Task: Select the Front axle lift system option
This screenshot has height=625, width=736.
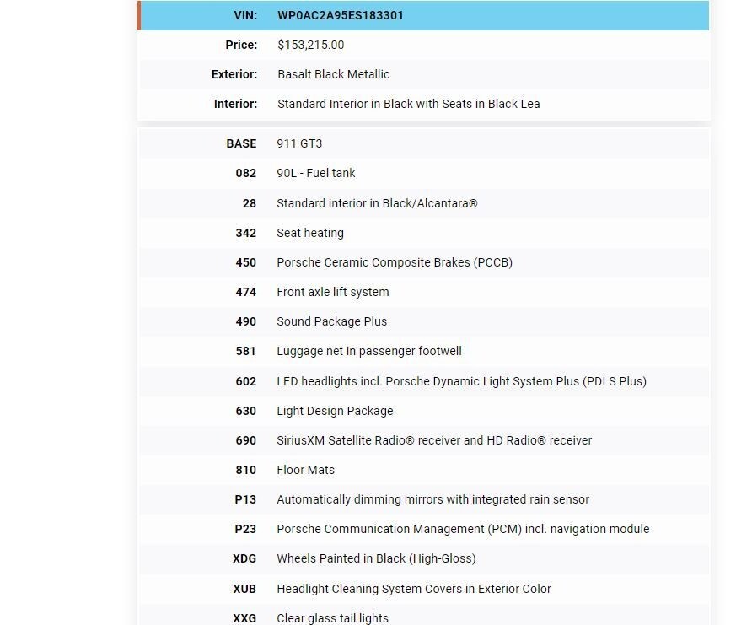Action: 333,293
